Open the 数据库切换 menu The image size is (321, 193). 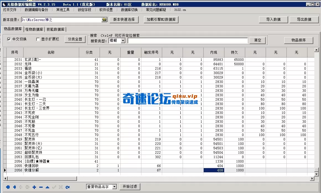pos(130,10)
